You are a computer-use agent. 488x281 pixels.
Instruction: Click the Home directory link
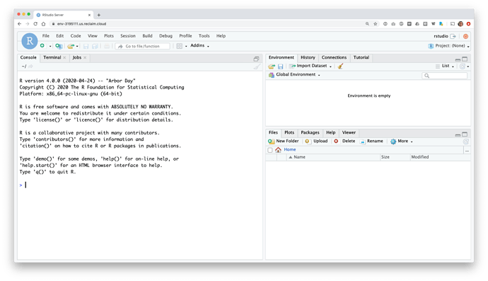290,149
